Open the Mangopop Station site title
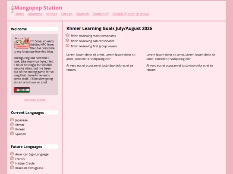 38,8
